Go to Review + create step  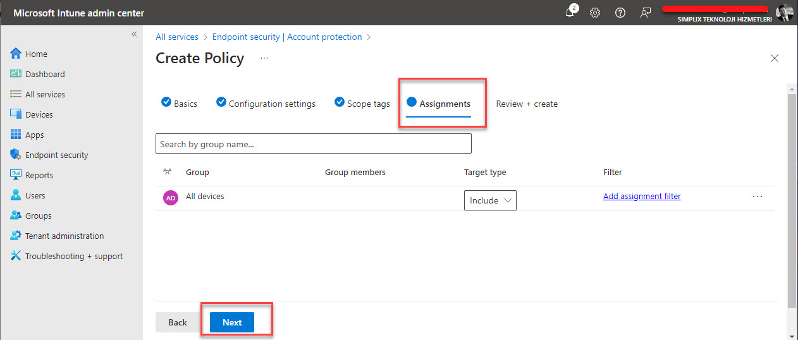click(527, 104)
